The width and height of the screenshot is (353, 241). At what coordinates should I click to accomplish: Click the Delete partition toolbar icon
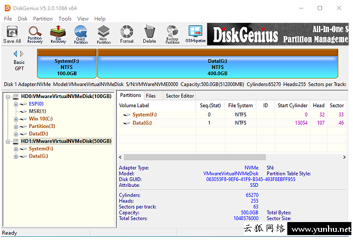click(x=149, y=34)
